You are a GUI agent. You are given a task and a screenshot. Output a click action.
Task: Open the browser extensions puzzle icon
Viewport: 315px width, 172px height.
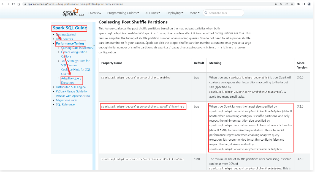298,4
